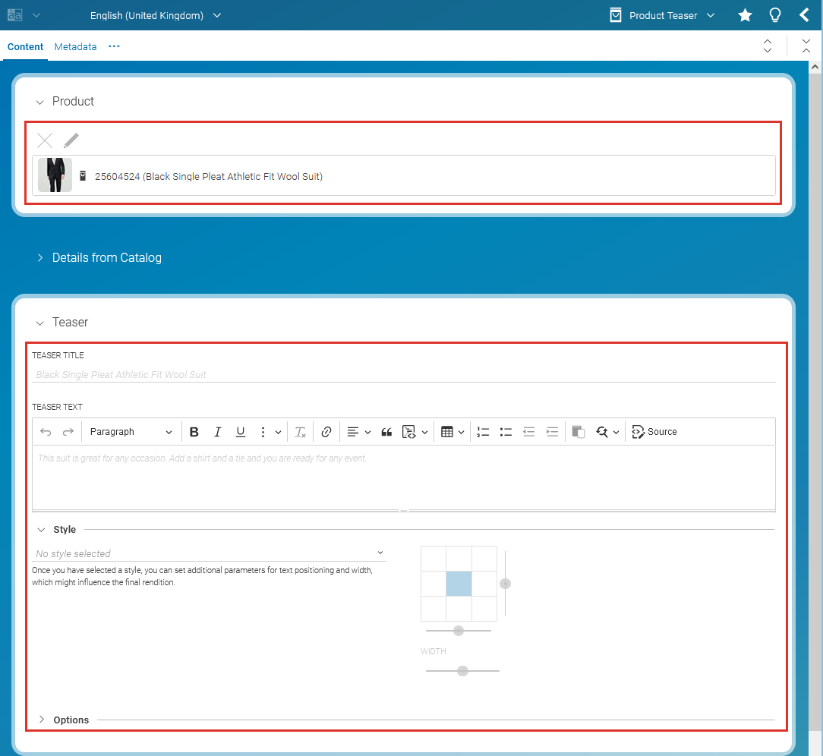Click the lightbulb icon in the header
823x756 pixels.
775,15
